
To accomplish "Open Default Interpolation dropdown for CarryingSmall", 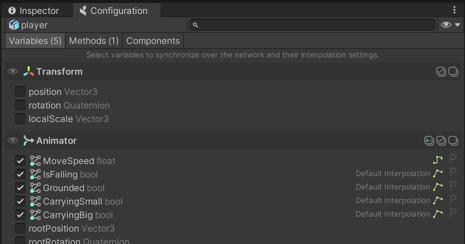I will tap(393, 201).
